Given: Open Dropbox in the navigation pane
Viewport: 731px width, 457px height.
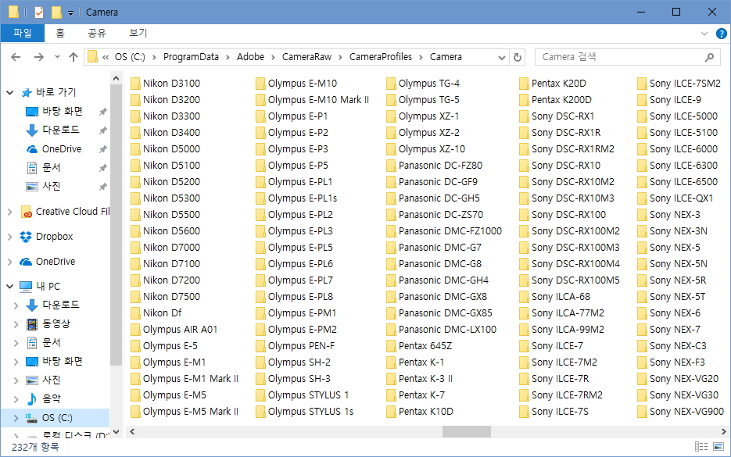Looking at the screenshot, I should [54, 237].
